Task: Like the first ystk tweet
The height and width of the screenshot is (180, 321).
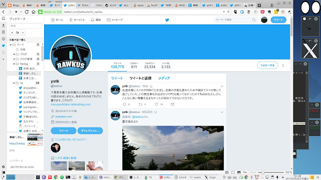Action: point(156,104)
